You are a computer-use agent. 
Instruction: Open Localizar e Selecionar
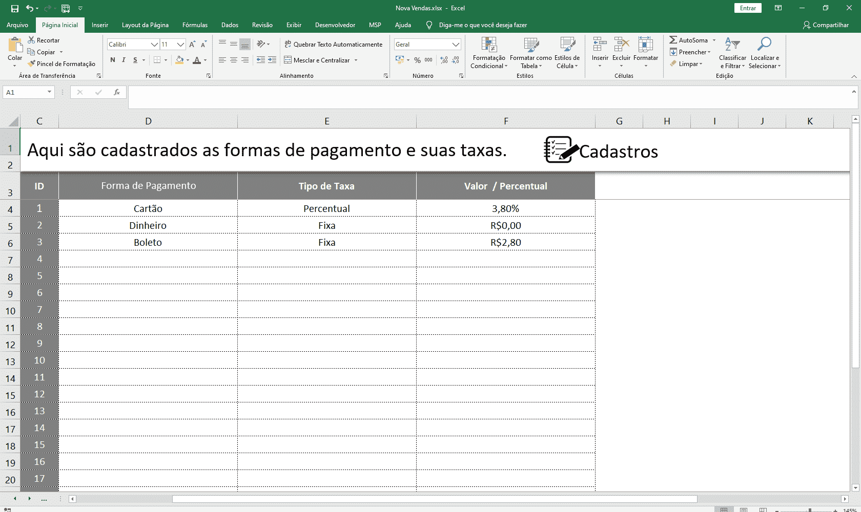tap(764, 53)
